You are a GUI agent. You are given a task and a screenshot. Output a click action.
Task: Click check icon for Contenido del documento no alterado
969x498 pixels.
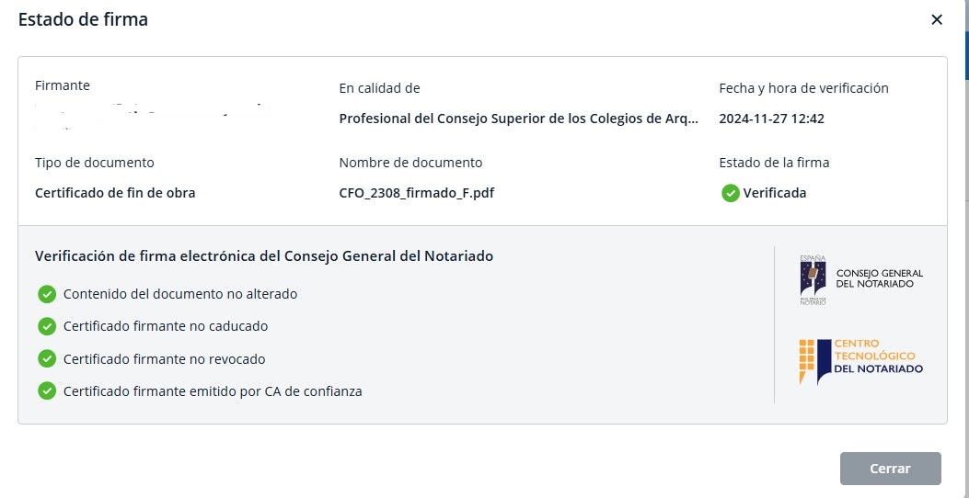pyautogui.click(x=47, y=294)
